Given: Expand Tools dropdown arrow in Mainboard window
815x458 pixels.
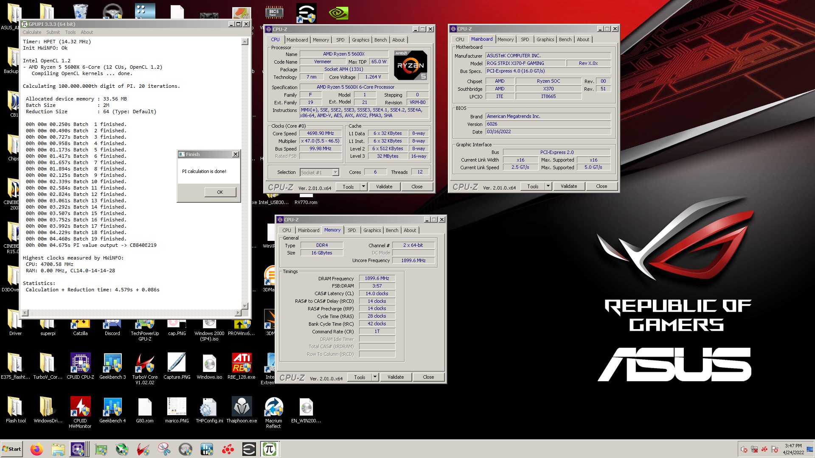Looking at the screenshot, I should [x=548, y=186].
